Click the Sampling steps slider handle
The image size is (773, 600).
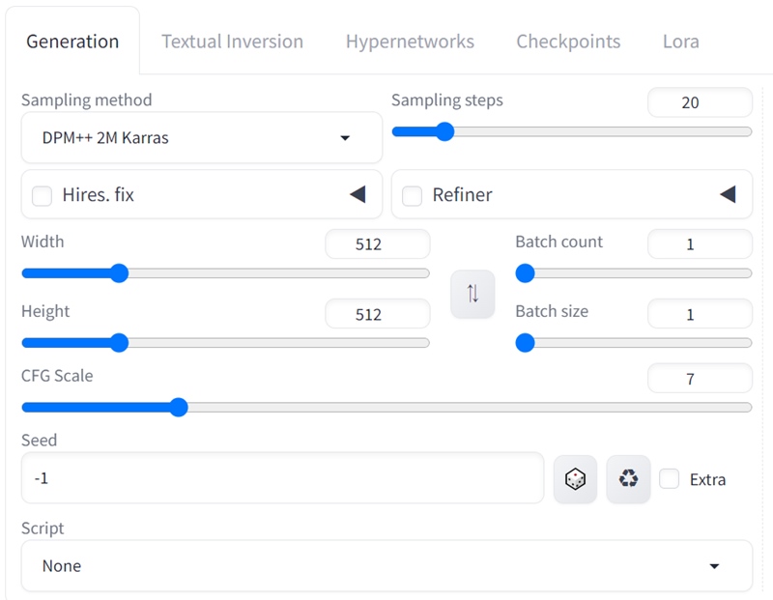point(444,131)
